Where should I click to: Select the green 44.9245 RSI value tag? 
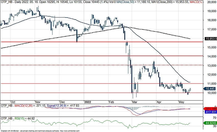tap(210, 123)
